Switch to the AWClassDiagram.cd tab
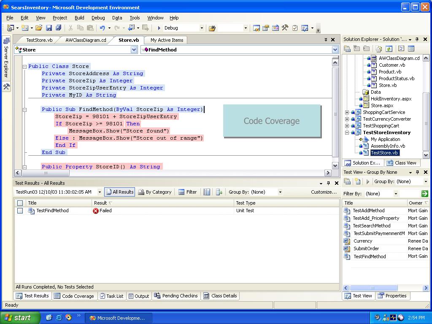432x324 pixels. point(86,40)
